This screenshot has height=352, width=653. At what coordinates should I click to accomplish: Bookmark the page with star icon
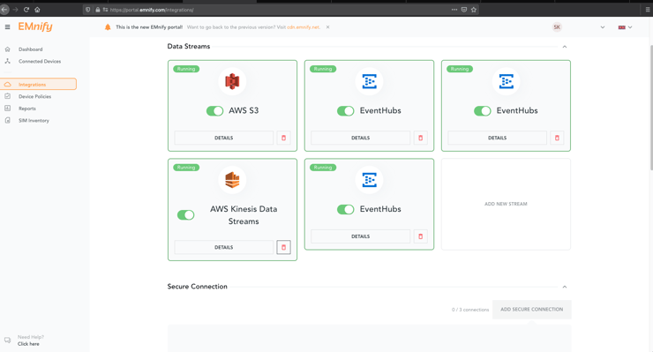(x=474, y=10)
